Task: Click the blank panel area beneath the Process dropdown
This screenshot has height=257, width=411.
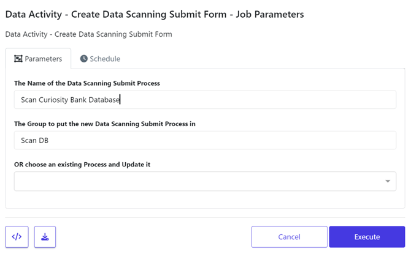Action: [x=205, y=199]
